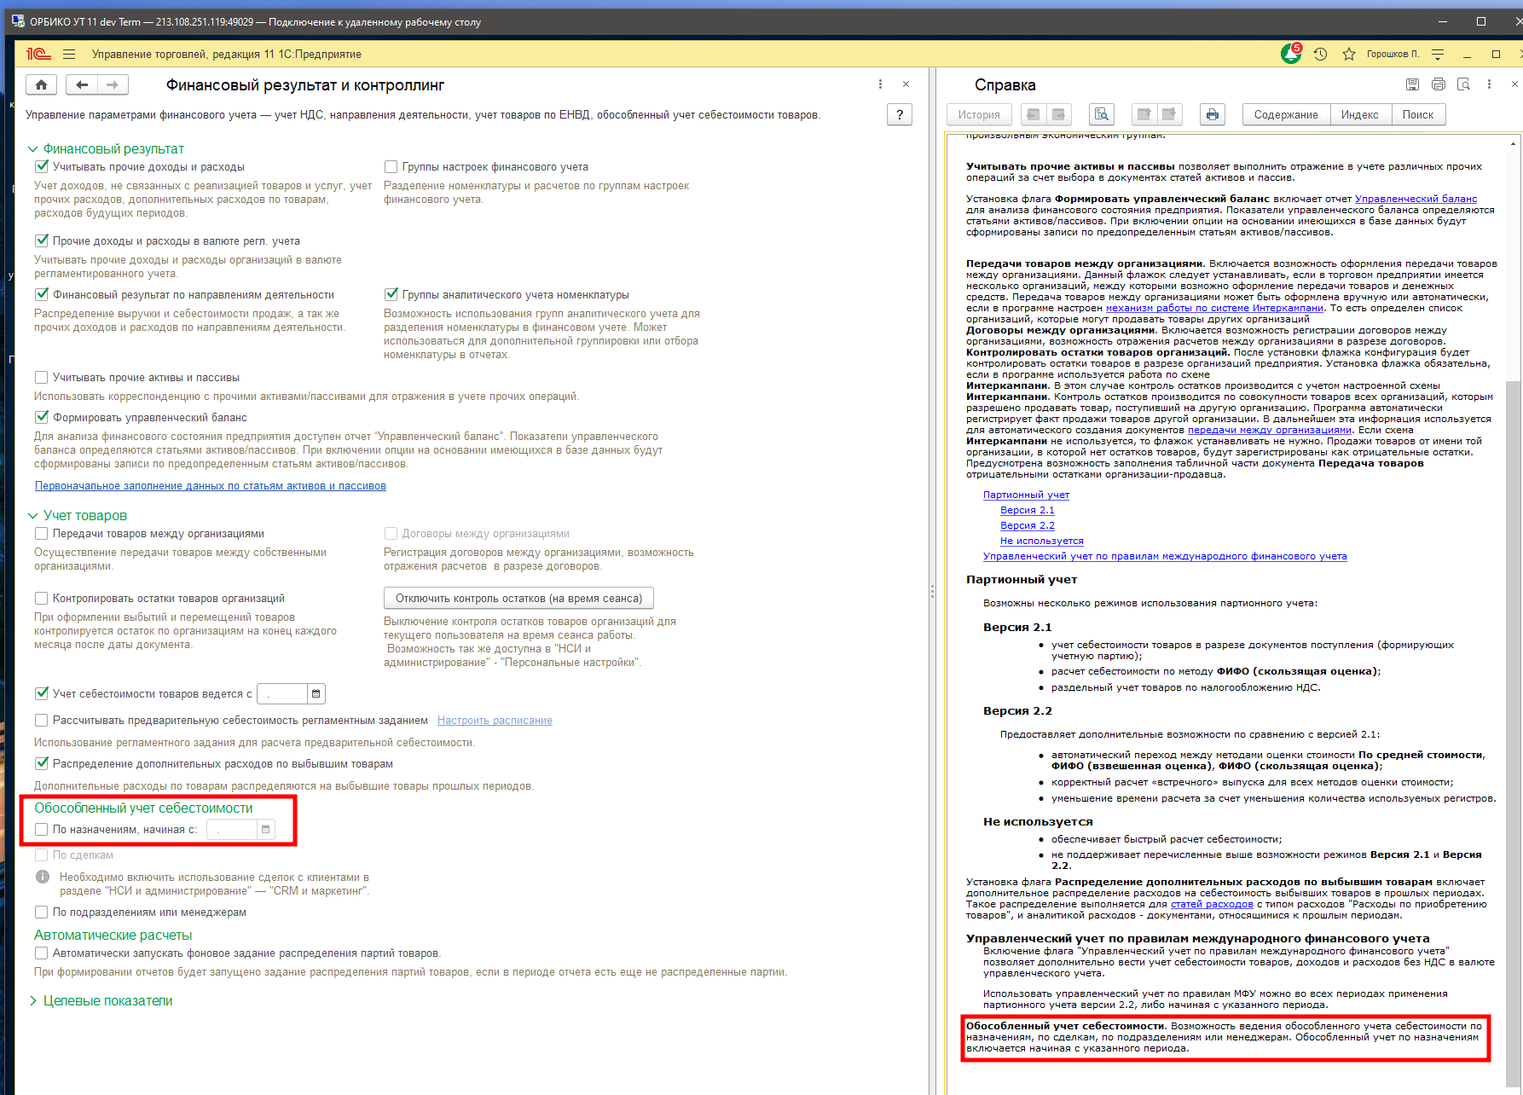Open the 'Индекс' help tab

1359,114
